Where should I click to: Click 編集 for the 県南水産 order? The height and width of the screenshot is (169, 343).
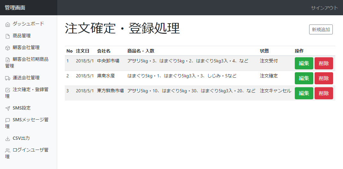click(x=304, y=78)
